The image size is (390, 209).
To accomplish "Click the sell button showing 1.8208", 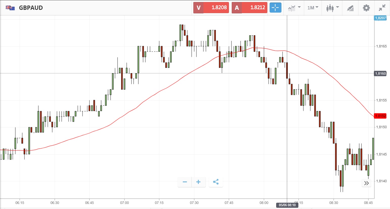I will 211,8.
